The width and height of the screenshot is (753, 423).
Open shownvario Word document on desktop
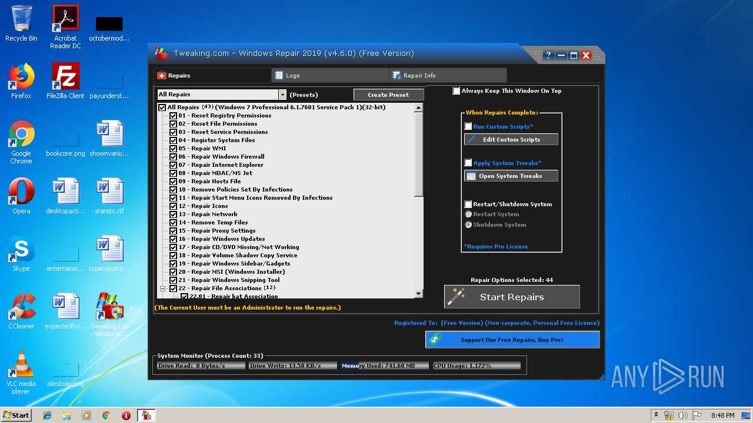pyautogui.click(x=110, y=139)
